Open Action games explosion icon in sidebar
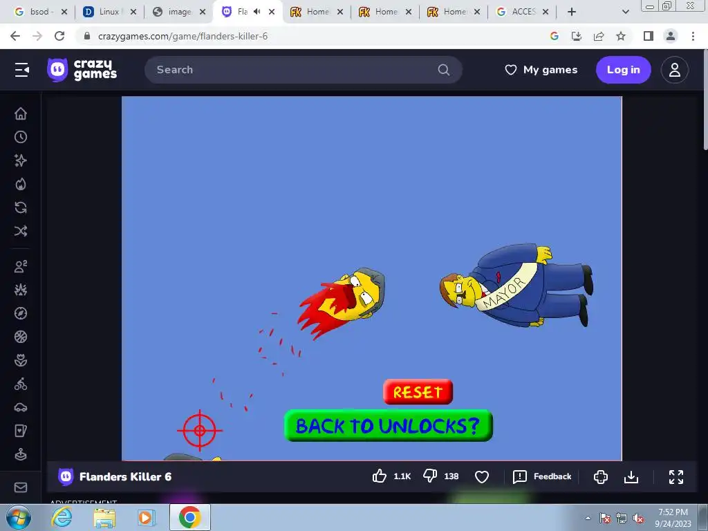 [x=21, y=290]
